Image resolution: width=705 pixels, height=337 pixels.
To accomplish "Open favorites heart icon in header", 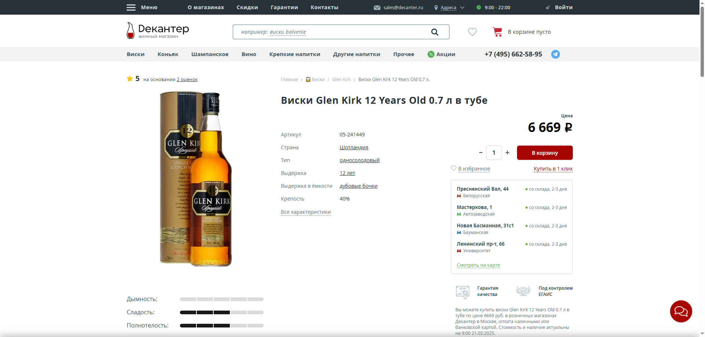I will 472,32.
